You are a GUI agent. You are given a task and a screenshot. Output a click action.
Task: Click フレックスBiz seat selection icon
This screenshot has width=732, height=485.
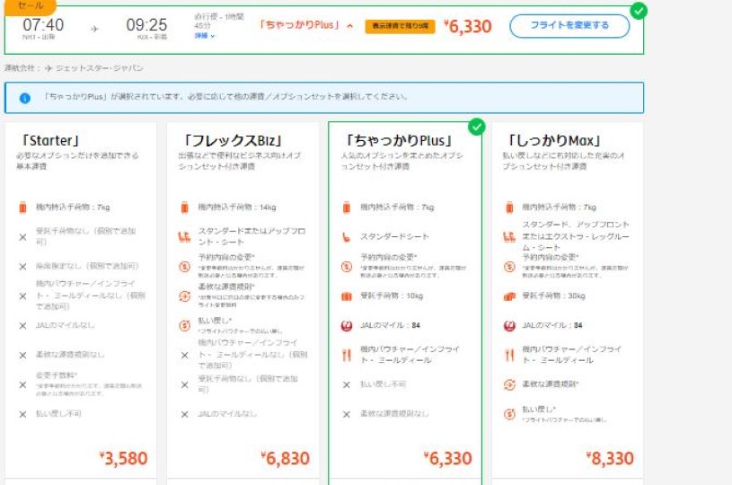click(x=184, y=237)
